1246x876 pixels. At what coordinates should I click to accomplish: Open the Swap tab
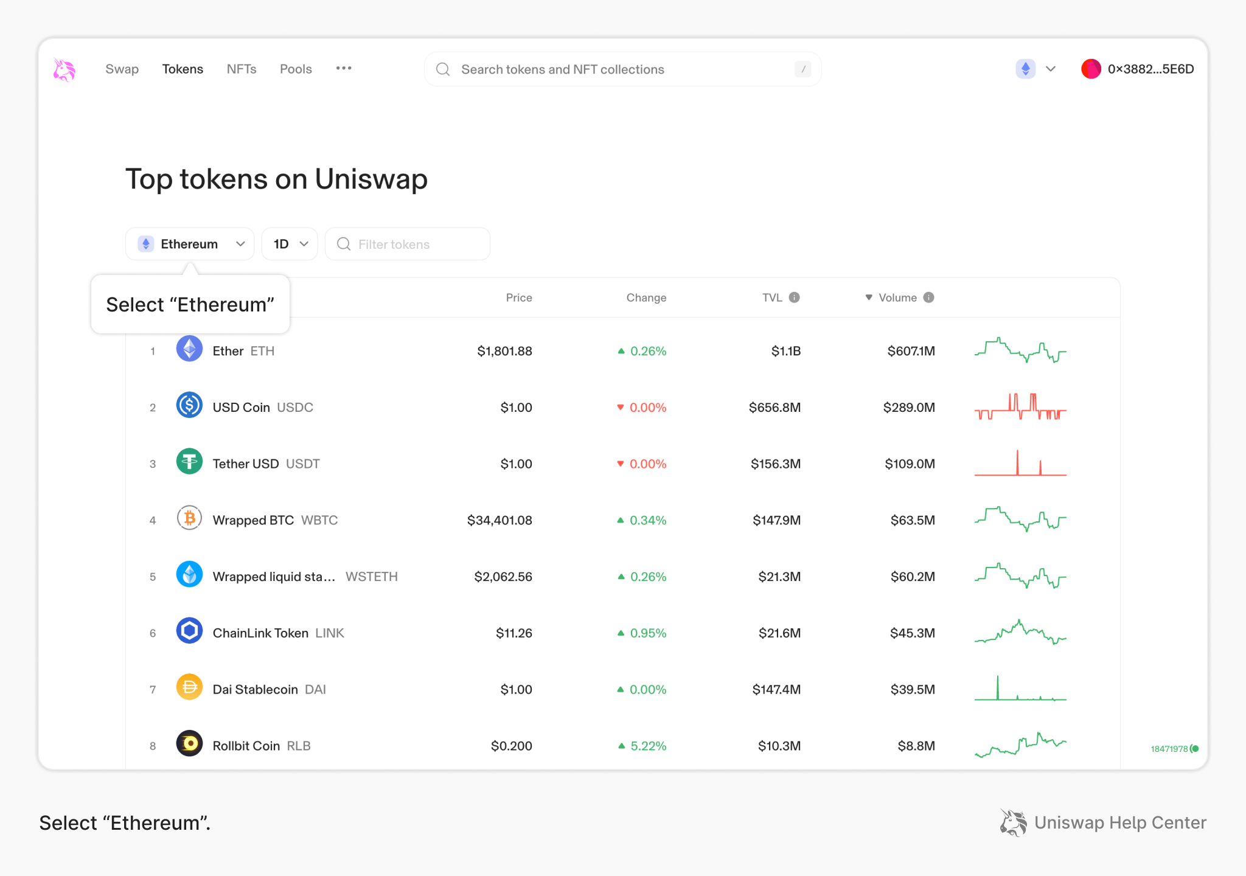coord(122,69)
